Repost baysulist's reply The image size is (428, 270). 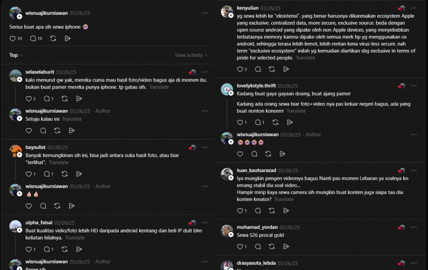[x=64, y=174]
